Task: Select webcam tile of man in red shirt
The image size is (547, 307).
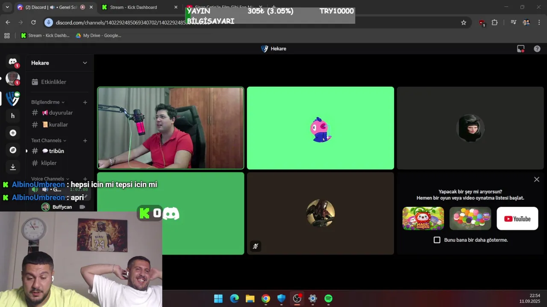Action: pyautogui.click(x=171, y=128)
